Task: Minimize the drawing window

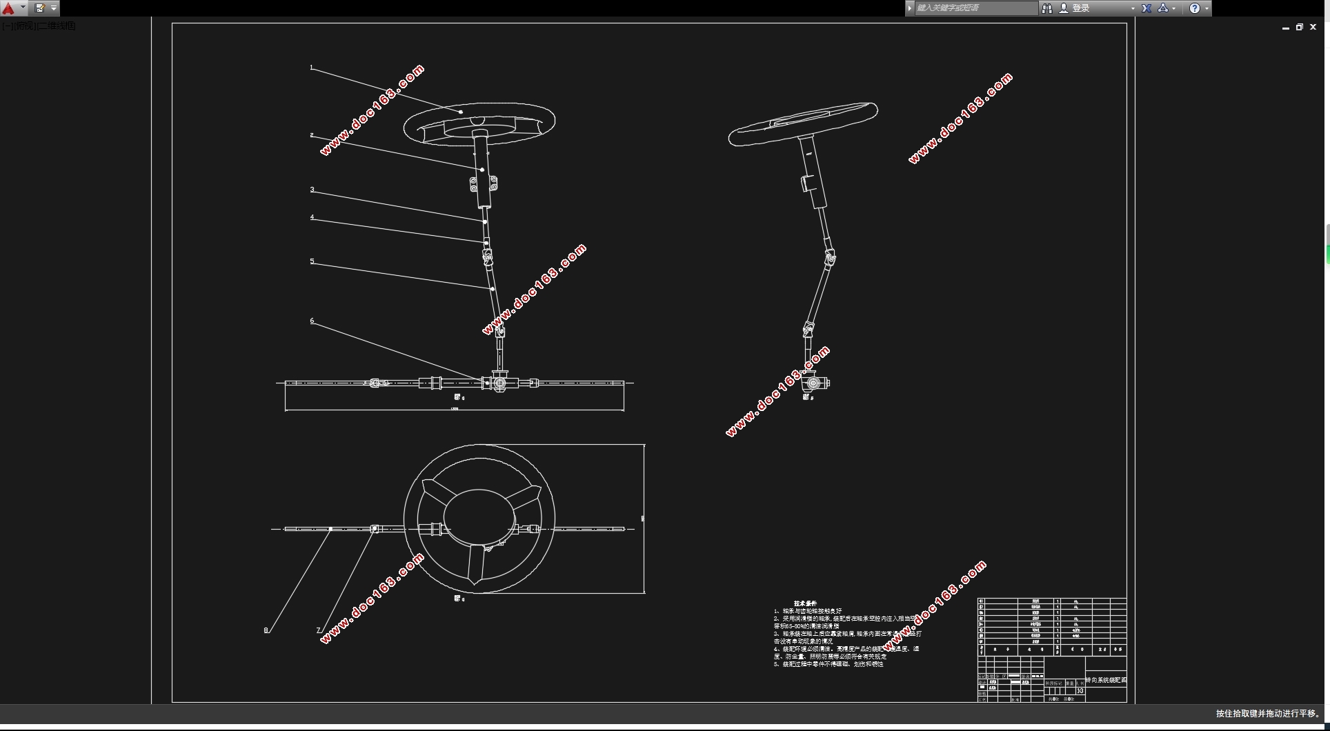Action: [1286, 28]
